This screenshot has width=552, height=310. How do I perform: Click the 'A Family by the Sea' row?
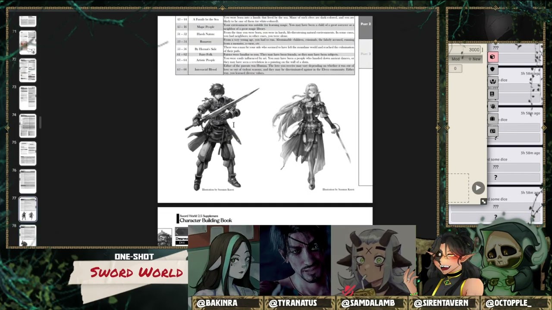(x=265, y=19)
